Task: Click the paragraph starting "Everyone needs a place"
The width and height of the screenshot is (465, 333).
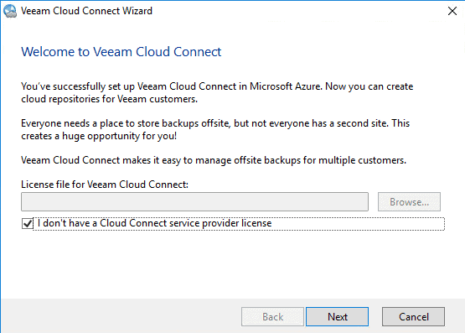Action: (x=215, y=130)
